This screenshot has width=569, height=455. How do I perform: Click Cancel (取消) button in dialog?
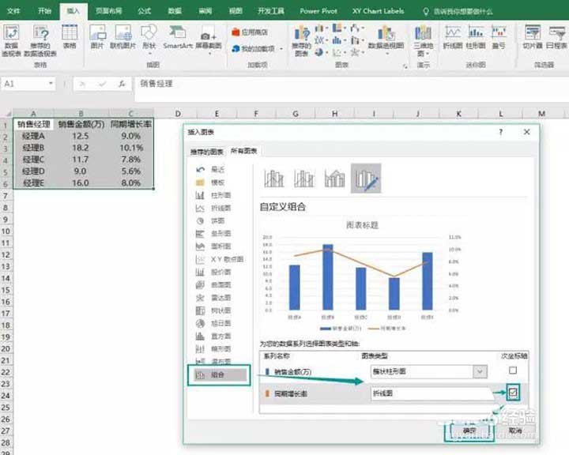[515, 431]
